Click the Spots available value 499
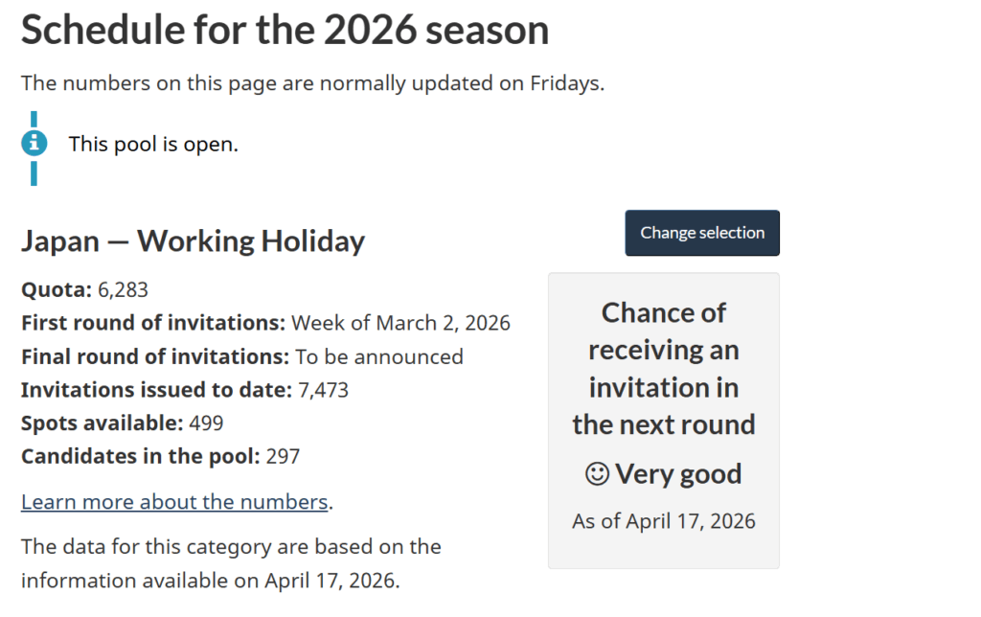The image size is (981, 617). (x=206, y=423)
